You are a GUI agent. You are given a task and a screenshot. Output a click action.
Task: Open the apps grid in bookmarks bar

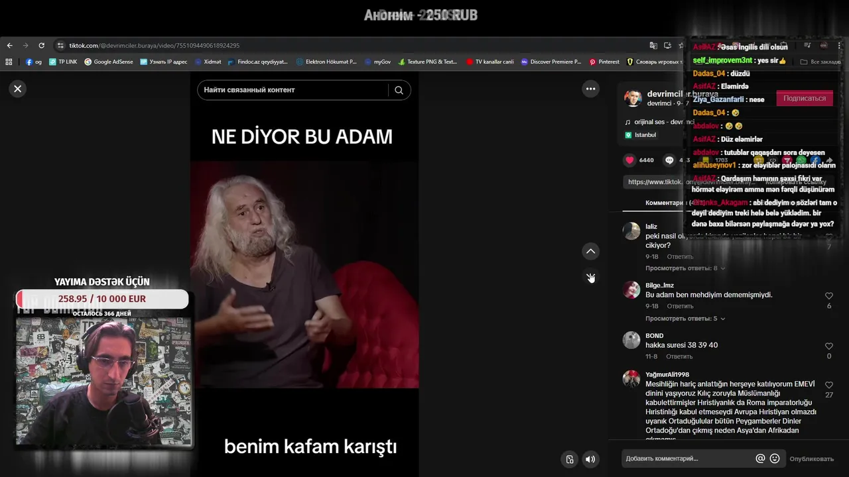point(9,62)
